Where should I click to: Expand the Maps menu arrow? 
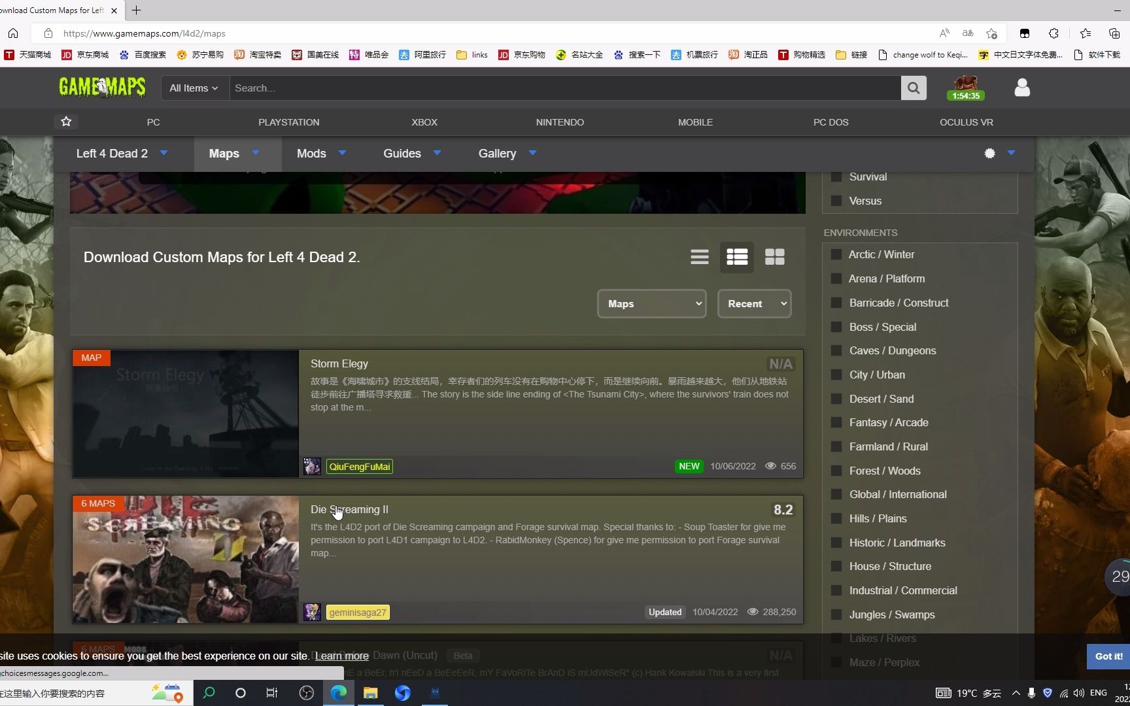coord(256,153)
